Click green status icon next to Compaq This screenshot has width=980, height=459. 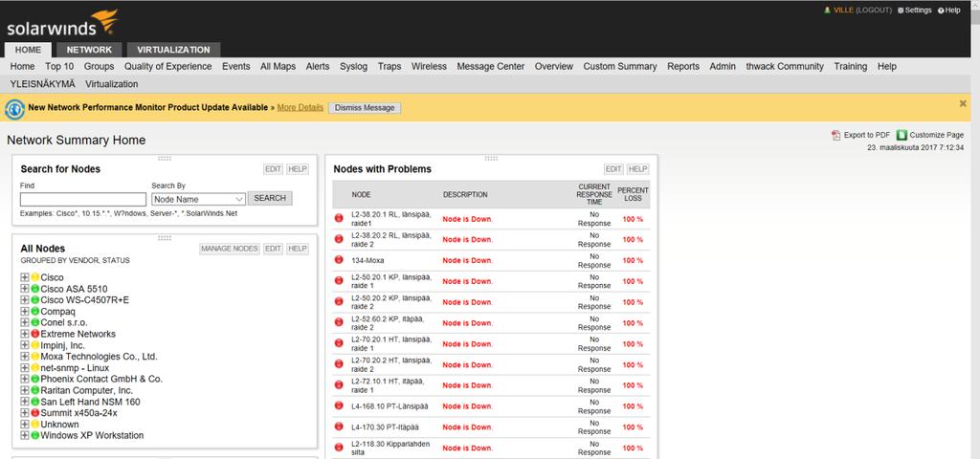[35, 311]
